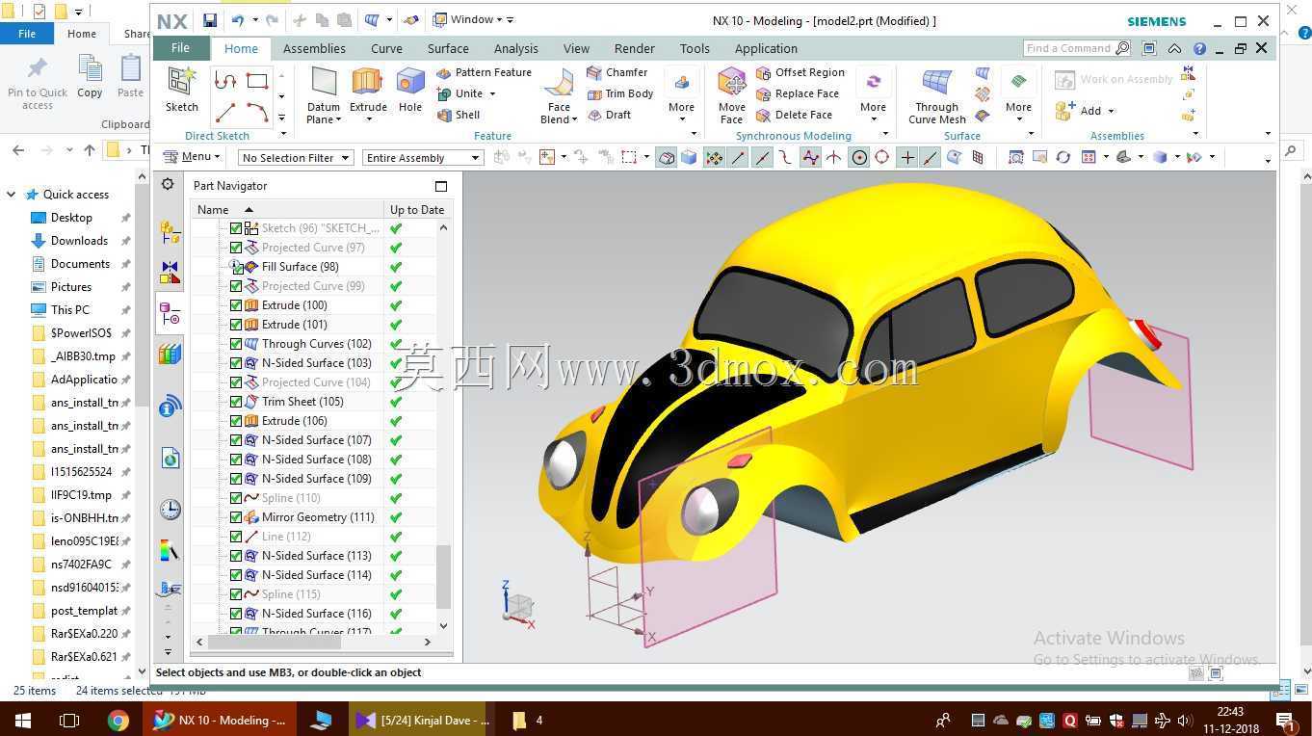Open the Entire Assembly scope dropdown
This screenshot has width=1312, height=736.
422,158
